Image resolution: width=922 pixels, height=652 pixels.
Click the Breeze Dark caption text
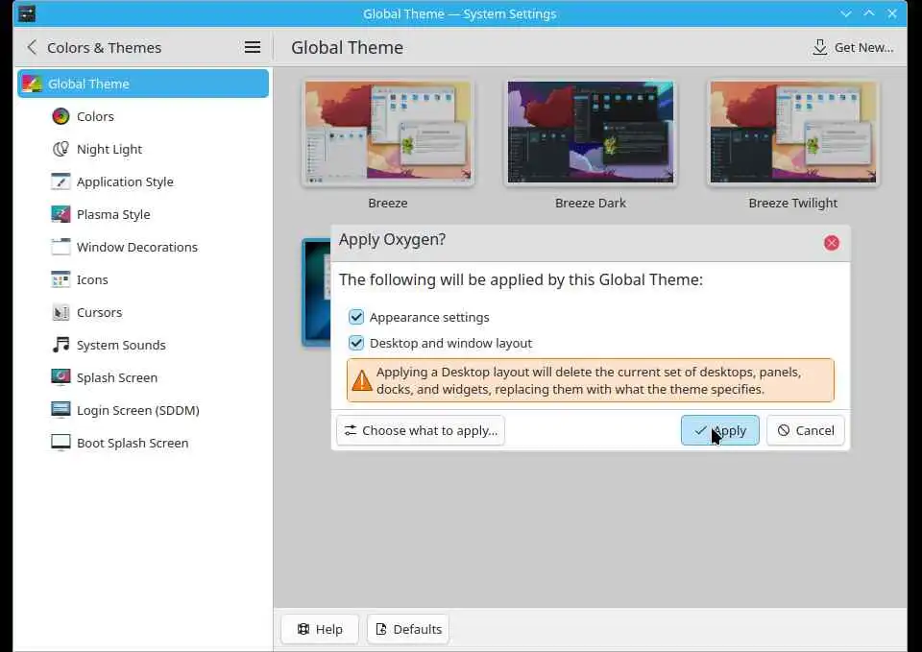click(x=591, y=203)
